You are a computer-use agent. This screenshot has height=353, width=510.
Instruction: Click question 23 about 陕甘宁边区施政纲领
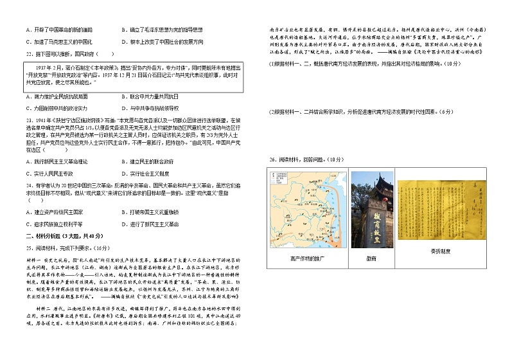133,135
